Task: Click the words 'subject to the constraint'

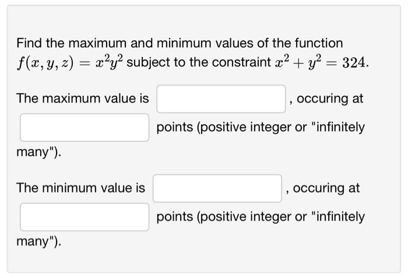Action: 199,63
